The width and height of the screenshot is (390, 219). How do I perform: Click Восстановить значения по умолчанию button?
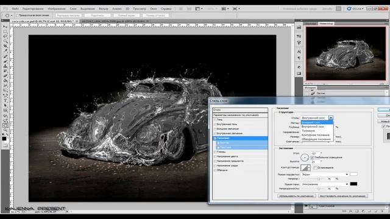(342, 196)
